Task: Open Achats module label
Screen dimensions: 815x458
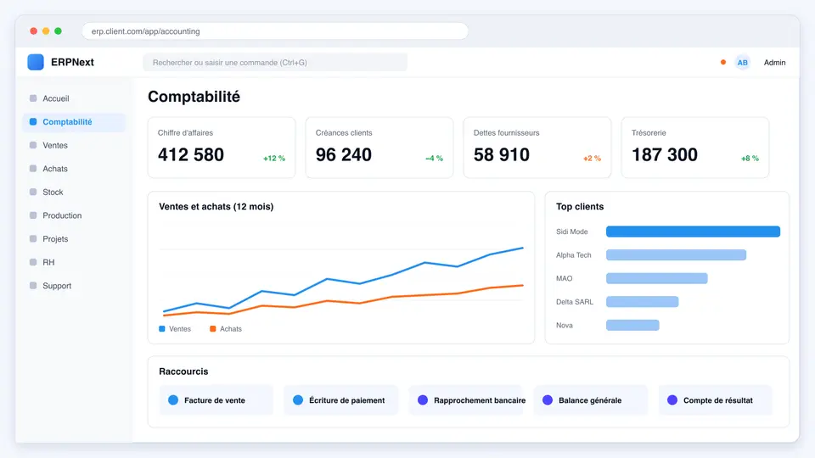Action: [x=55, y=168]
